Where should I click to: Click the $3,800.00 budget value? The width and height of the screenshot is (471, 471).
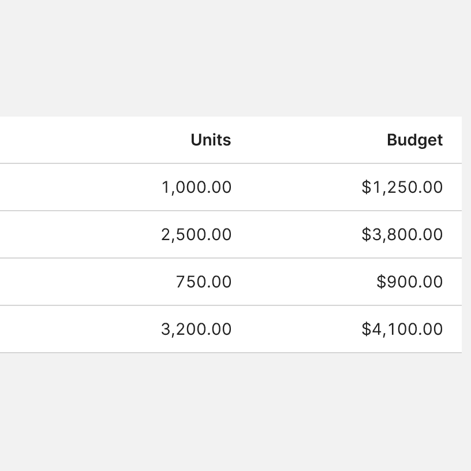(402, 235)
